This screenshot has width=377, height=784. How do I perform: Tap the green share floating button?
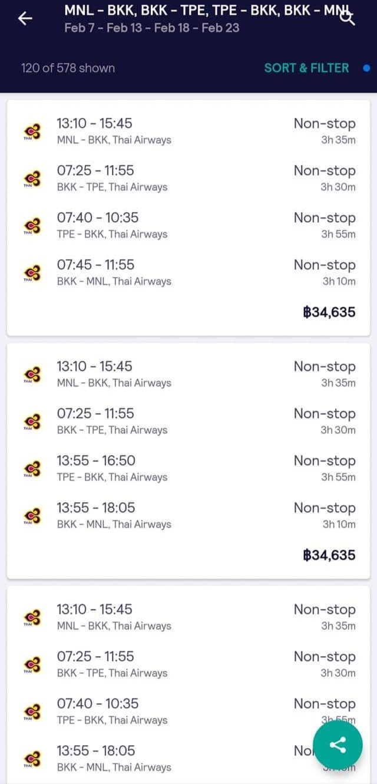click(338, 745)
